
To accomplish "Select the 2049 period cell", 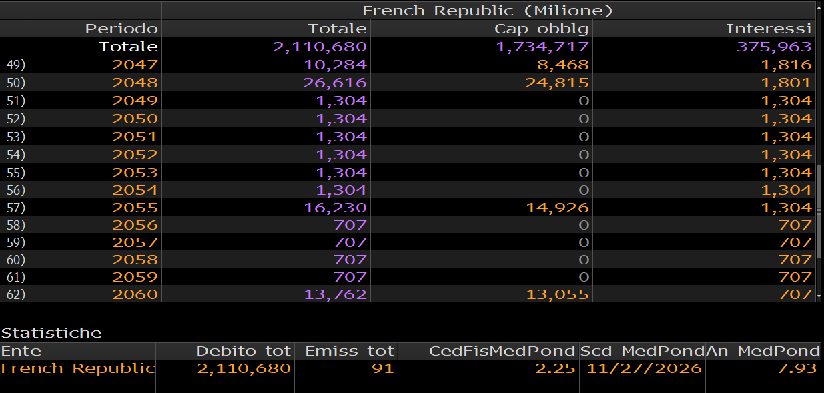I will click(x=135, y=101).
